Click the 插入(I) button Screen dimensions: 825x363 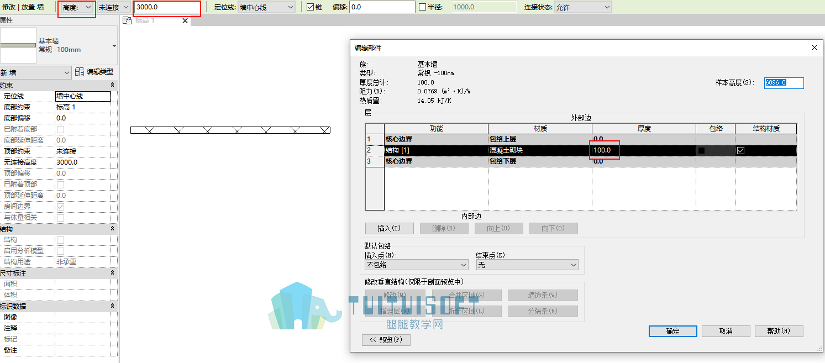pyautogui.click(x=388, y=228)
